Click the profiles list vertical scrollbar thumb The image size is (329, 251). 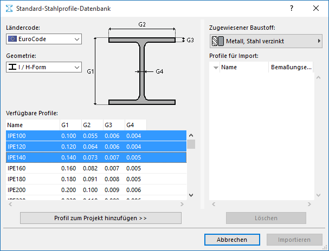pyautogui.click(x=191, y=144)
